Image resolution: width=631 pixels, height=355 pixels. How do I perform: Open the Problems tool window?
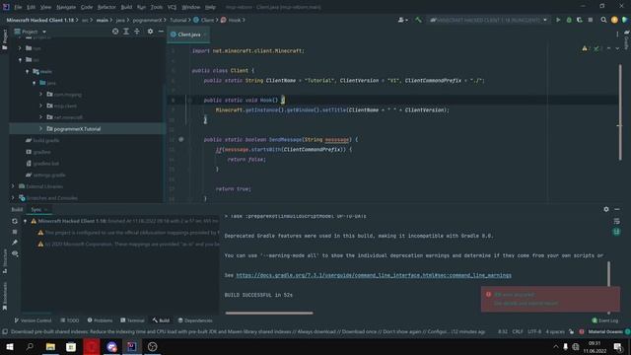tap(100, 320)
